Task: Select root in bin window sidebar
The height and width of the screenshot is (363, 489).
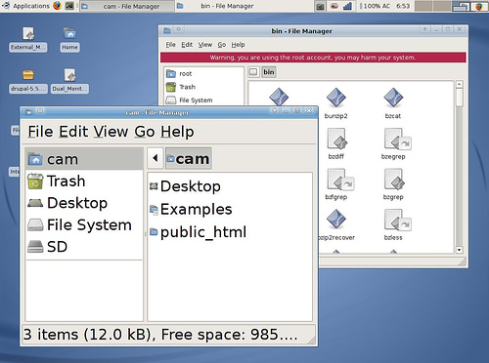Action: click(x=203, y=74)
